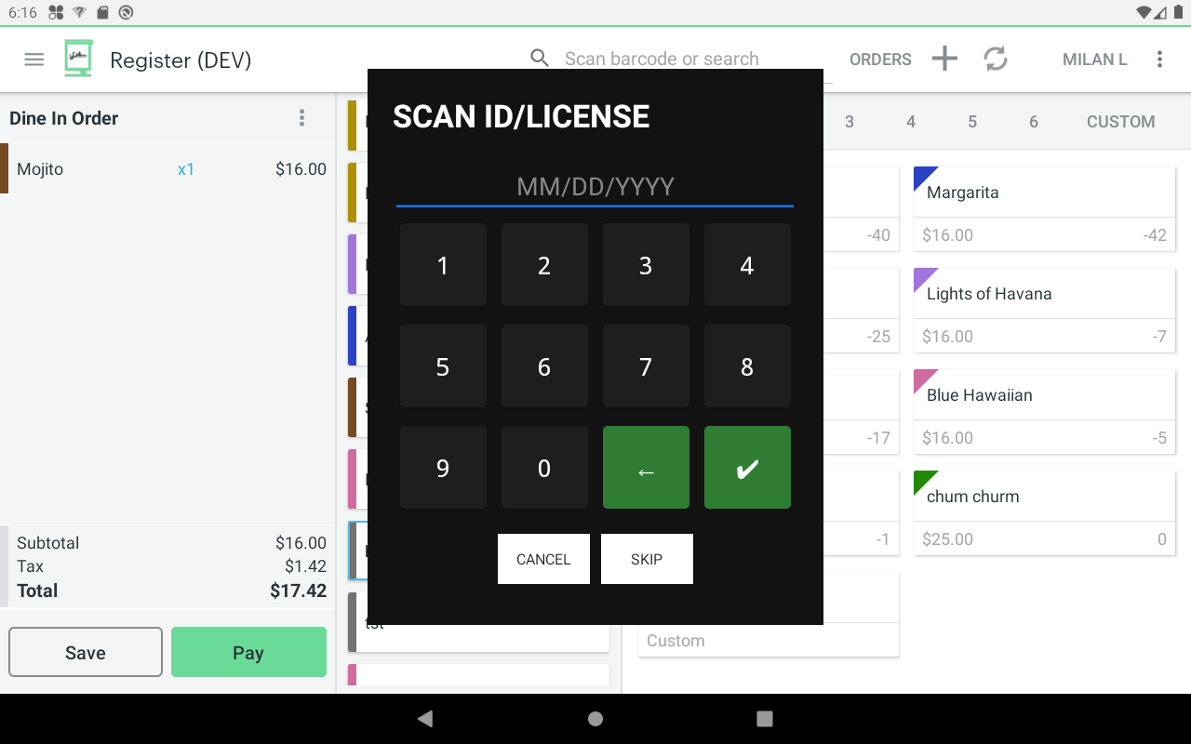Cancel the Scan ID dialog
The height and width of the screenshot is (744, 1191).
tap(543, 559)
